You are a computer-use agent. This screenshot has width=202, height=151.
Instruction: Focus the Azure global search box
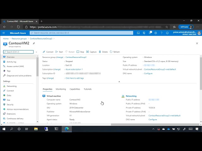coord(81,33)
